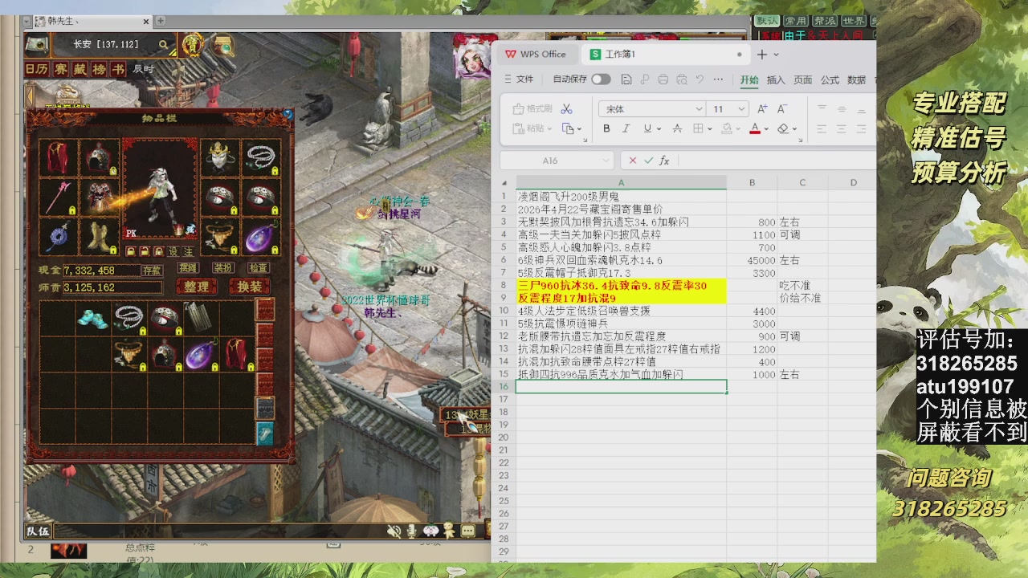Screen dimensions: 1028x578
Task: Open the chat bubble icon in game bar
Action: (x=467, y=531)
